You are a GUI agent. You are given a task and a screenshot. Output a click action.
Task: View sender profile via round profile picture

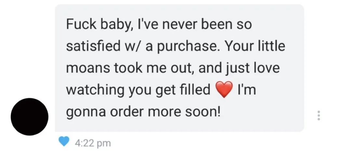(x=30, y=117)
